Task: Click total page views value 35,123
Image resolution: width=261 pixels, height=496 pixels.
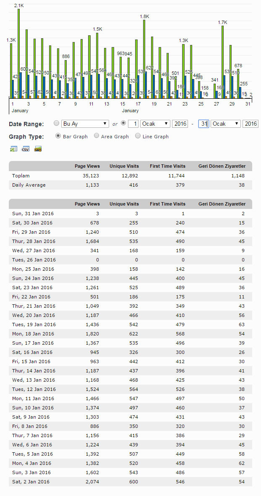Action: 91,176
